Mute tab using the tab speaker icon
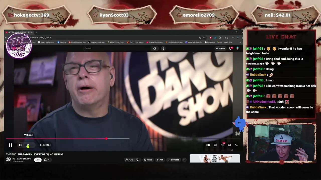This screenshot has height=180, width=321. (29, 32)
